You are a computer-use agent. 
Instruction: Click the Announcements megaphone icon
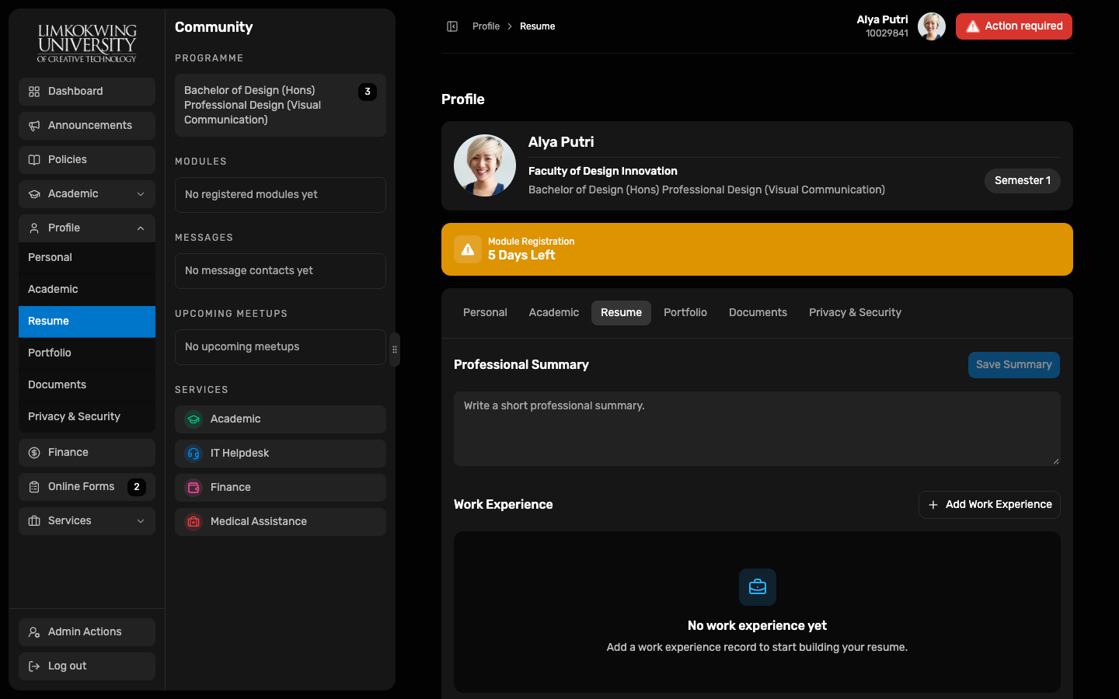coord(34,126)
